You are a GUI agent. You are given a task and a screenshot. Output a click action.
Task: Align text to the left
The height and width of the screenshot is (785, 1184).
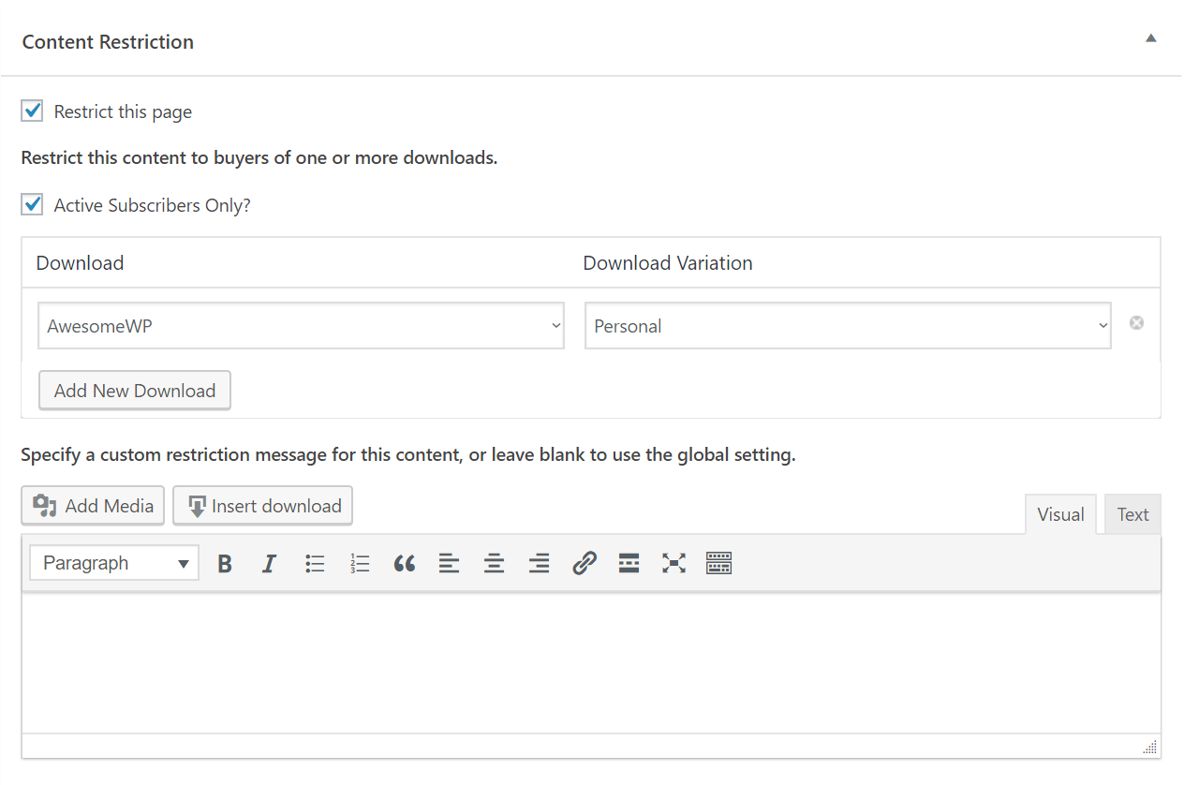click(450, 563)
